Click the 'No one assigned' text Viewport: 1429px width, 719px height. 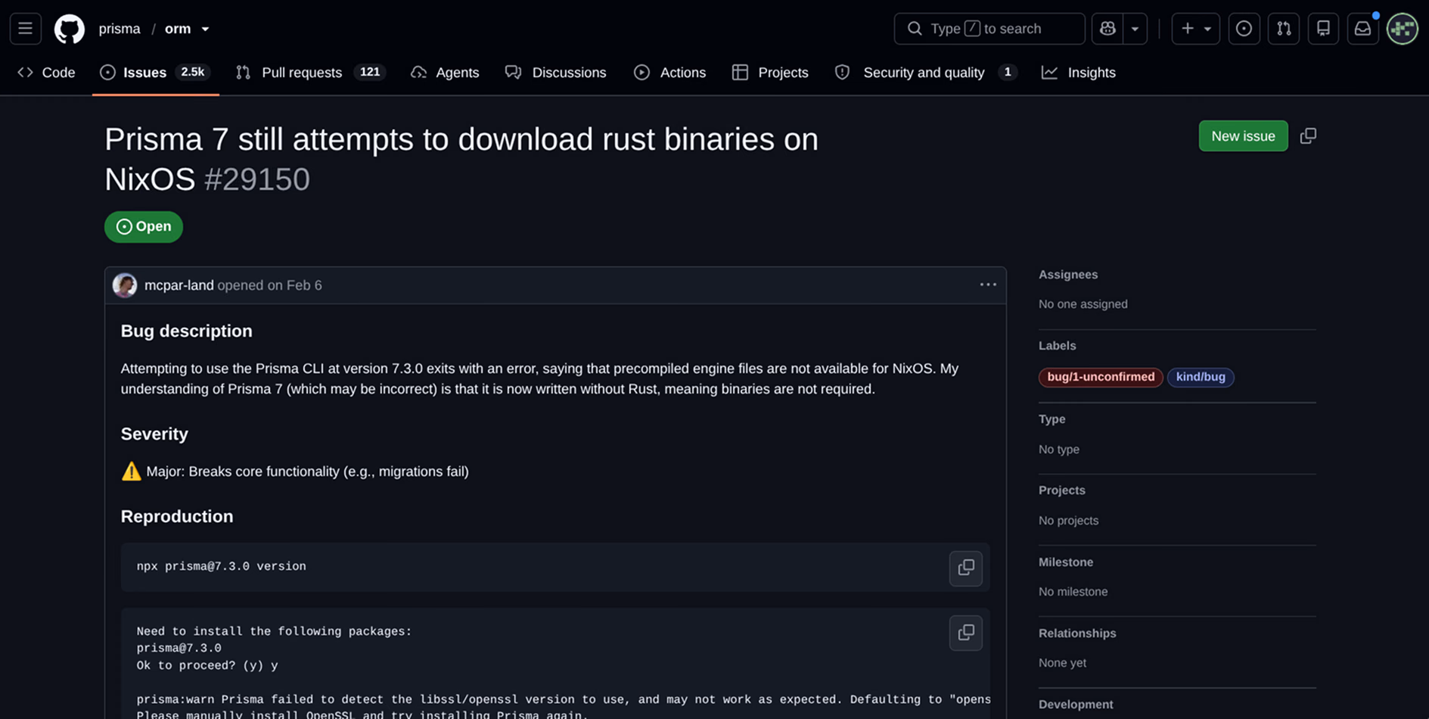click(x=1083, y=304)
